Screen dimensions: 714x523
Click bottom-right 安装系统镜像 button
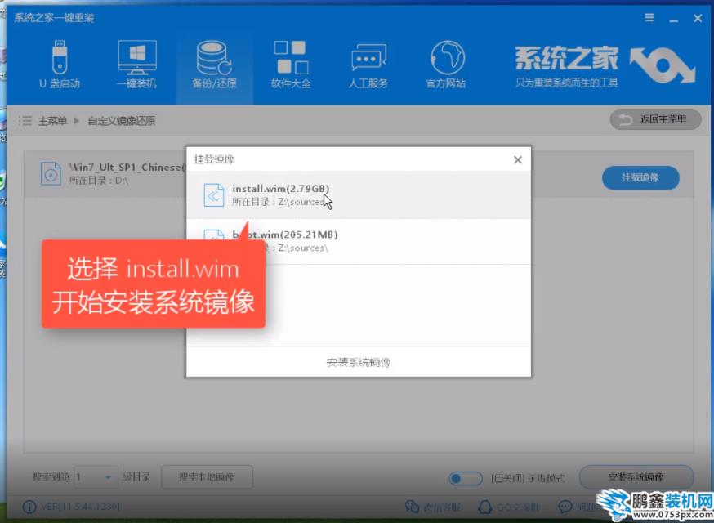click(x=636, y=477)
